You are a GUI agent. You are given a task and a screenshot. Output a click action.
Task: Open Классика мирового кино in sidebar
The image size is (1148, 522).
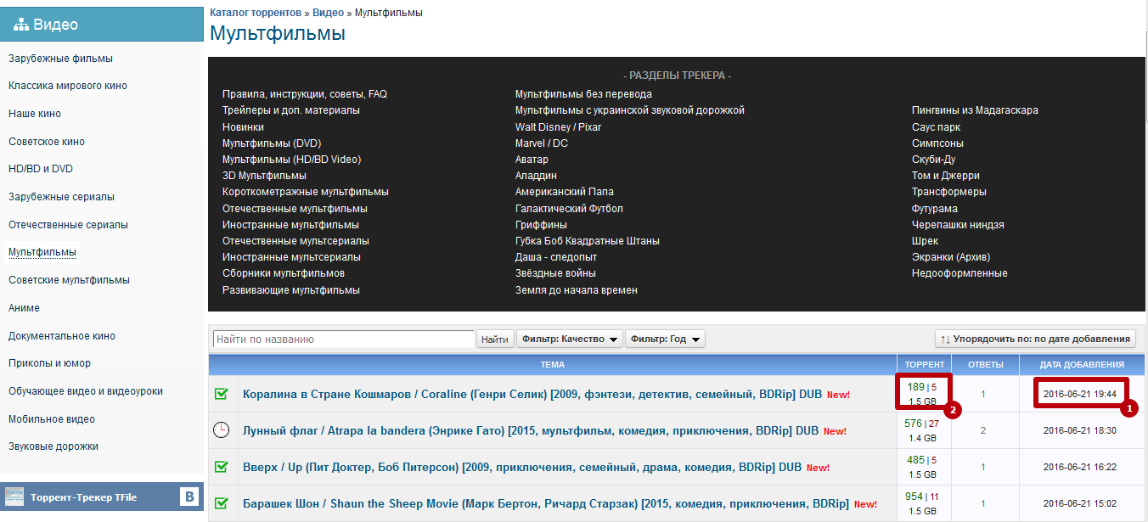[x=68, y=86]
